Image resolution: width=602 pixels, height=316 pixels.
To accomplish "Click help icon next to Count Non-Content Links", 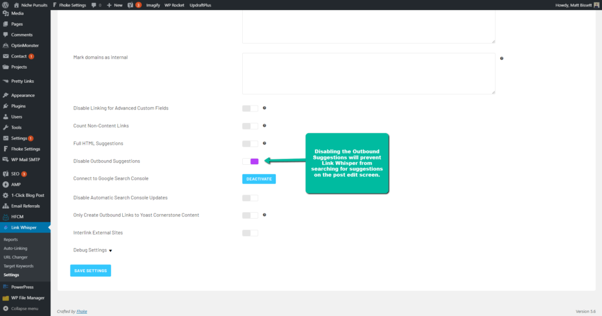I will click(x=265, y=125).
